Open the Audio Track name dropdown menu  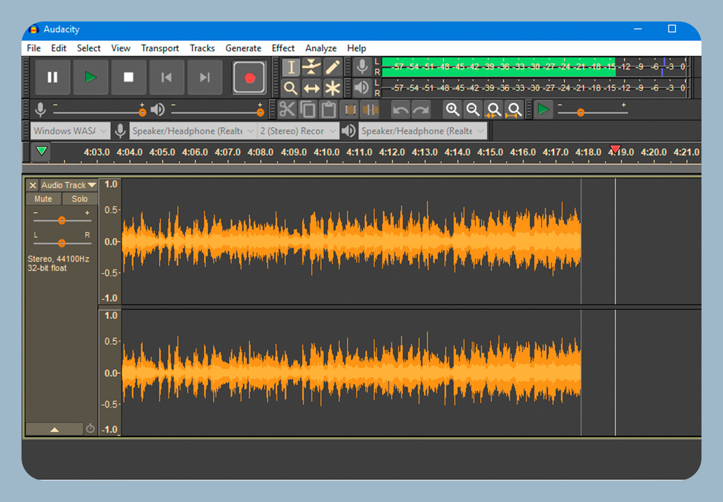point(69,185)
